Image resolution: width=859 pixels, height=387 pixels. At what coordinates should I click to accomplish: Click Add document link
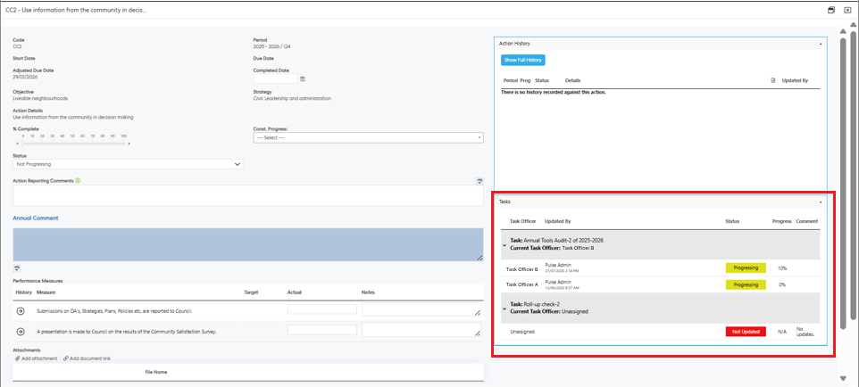[88, 358]
